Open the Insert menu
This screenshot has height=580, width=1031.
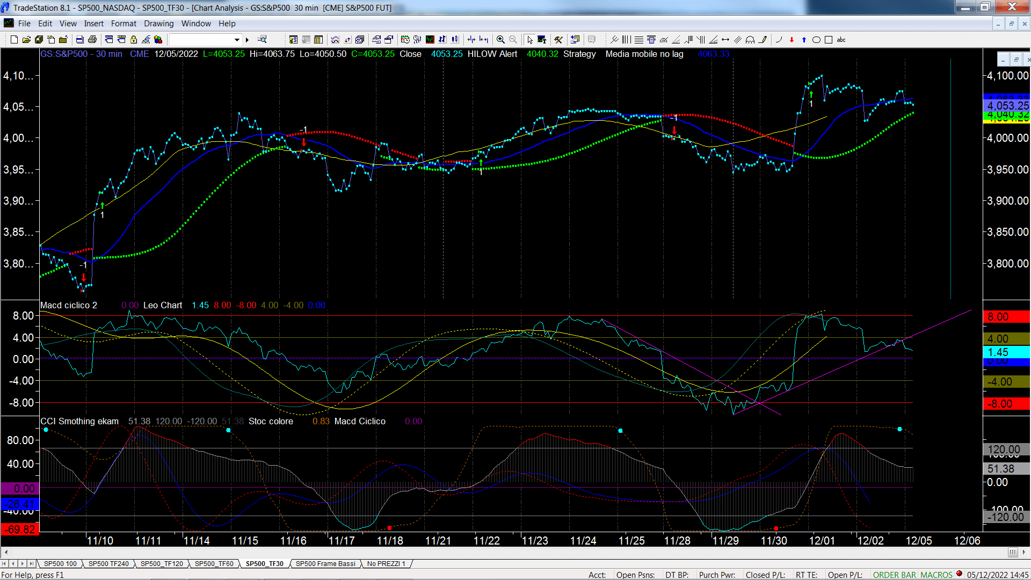tap(93, 24)
